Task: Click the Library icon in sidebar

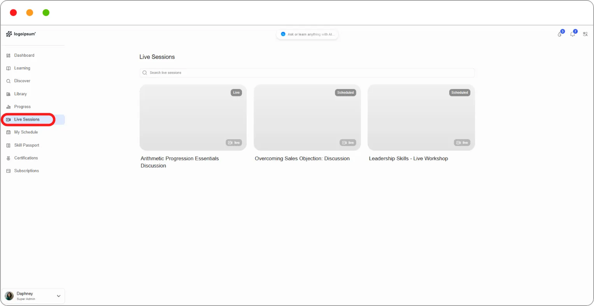Action: tap(9, 94)
